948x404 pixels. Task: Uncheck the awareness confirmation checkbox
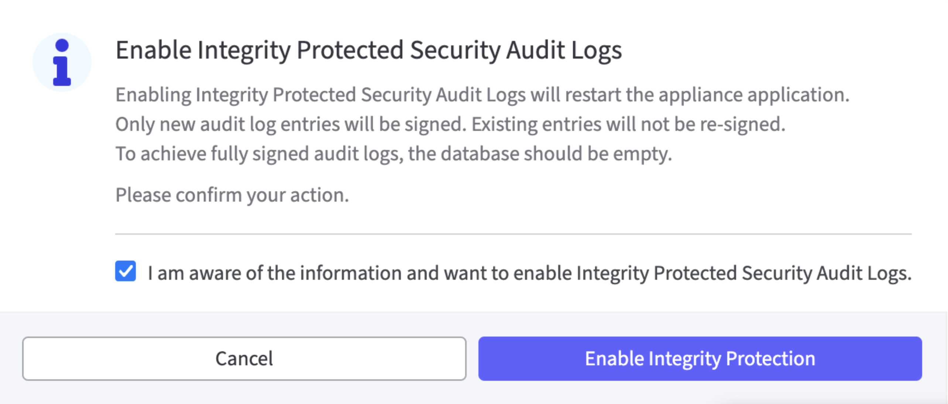click(x=126, y=271)
